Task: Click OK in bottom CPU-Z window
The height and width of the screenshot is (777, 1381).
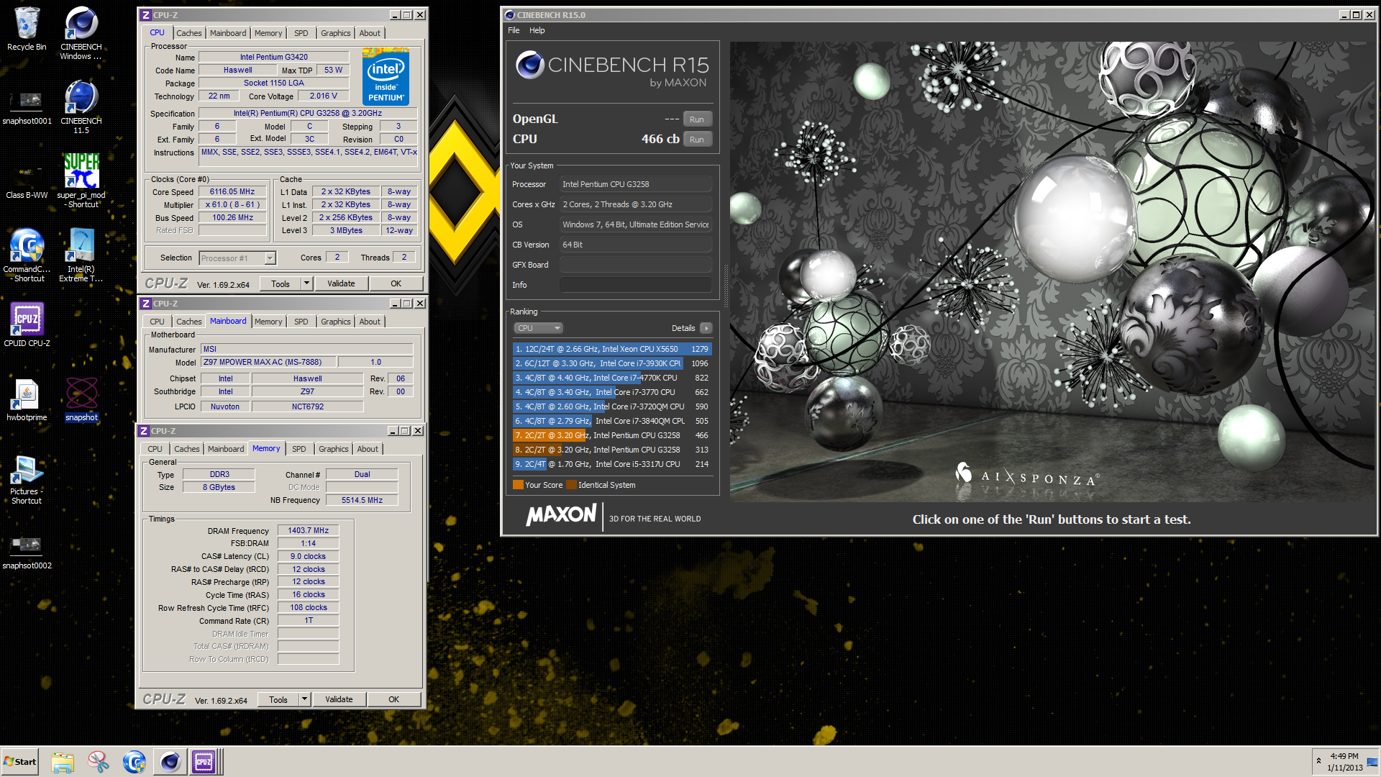Action: click(393, 699)
